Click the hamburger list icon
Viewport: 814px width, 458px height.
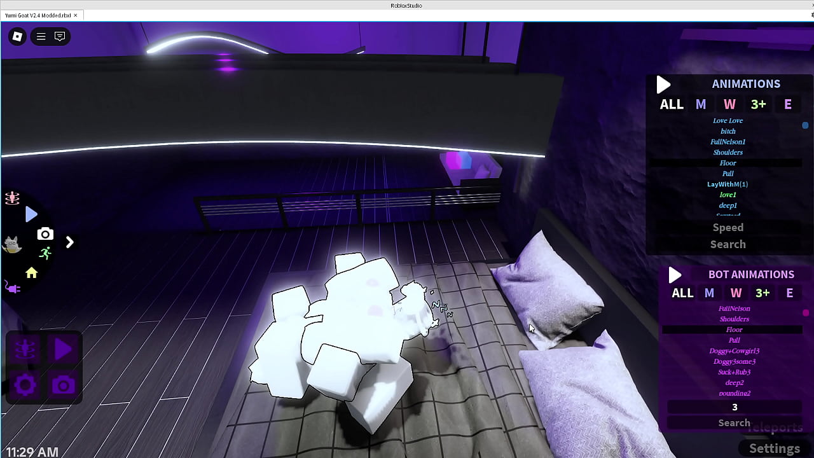coord(41,37)
